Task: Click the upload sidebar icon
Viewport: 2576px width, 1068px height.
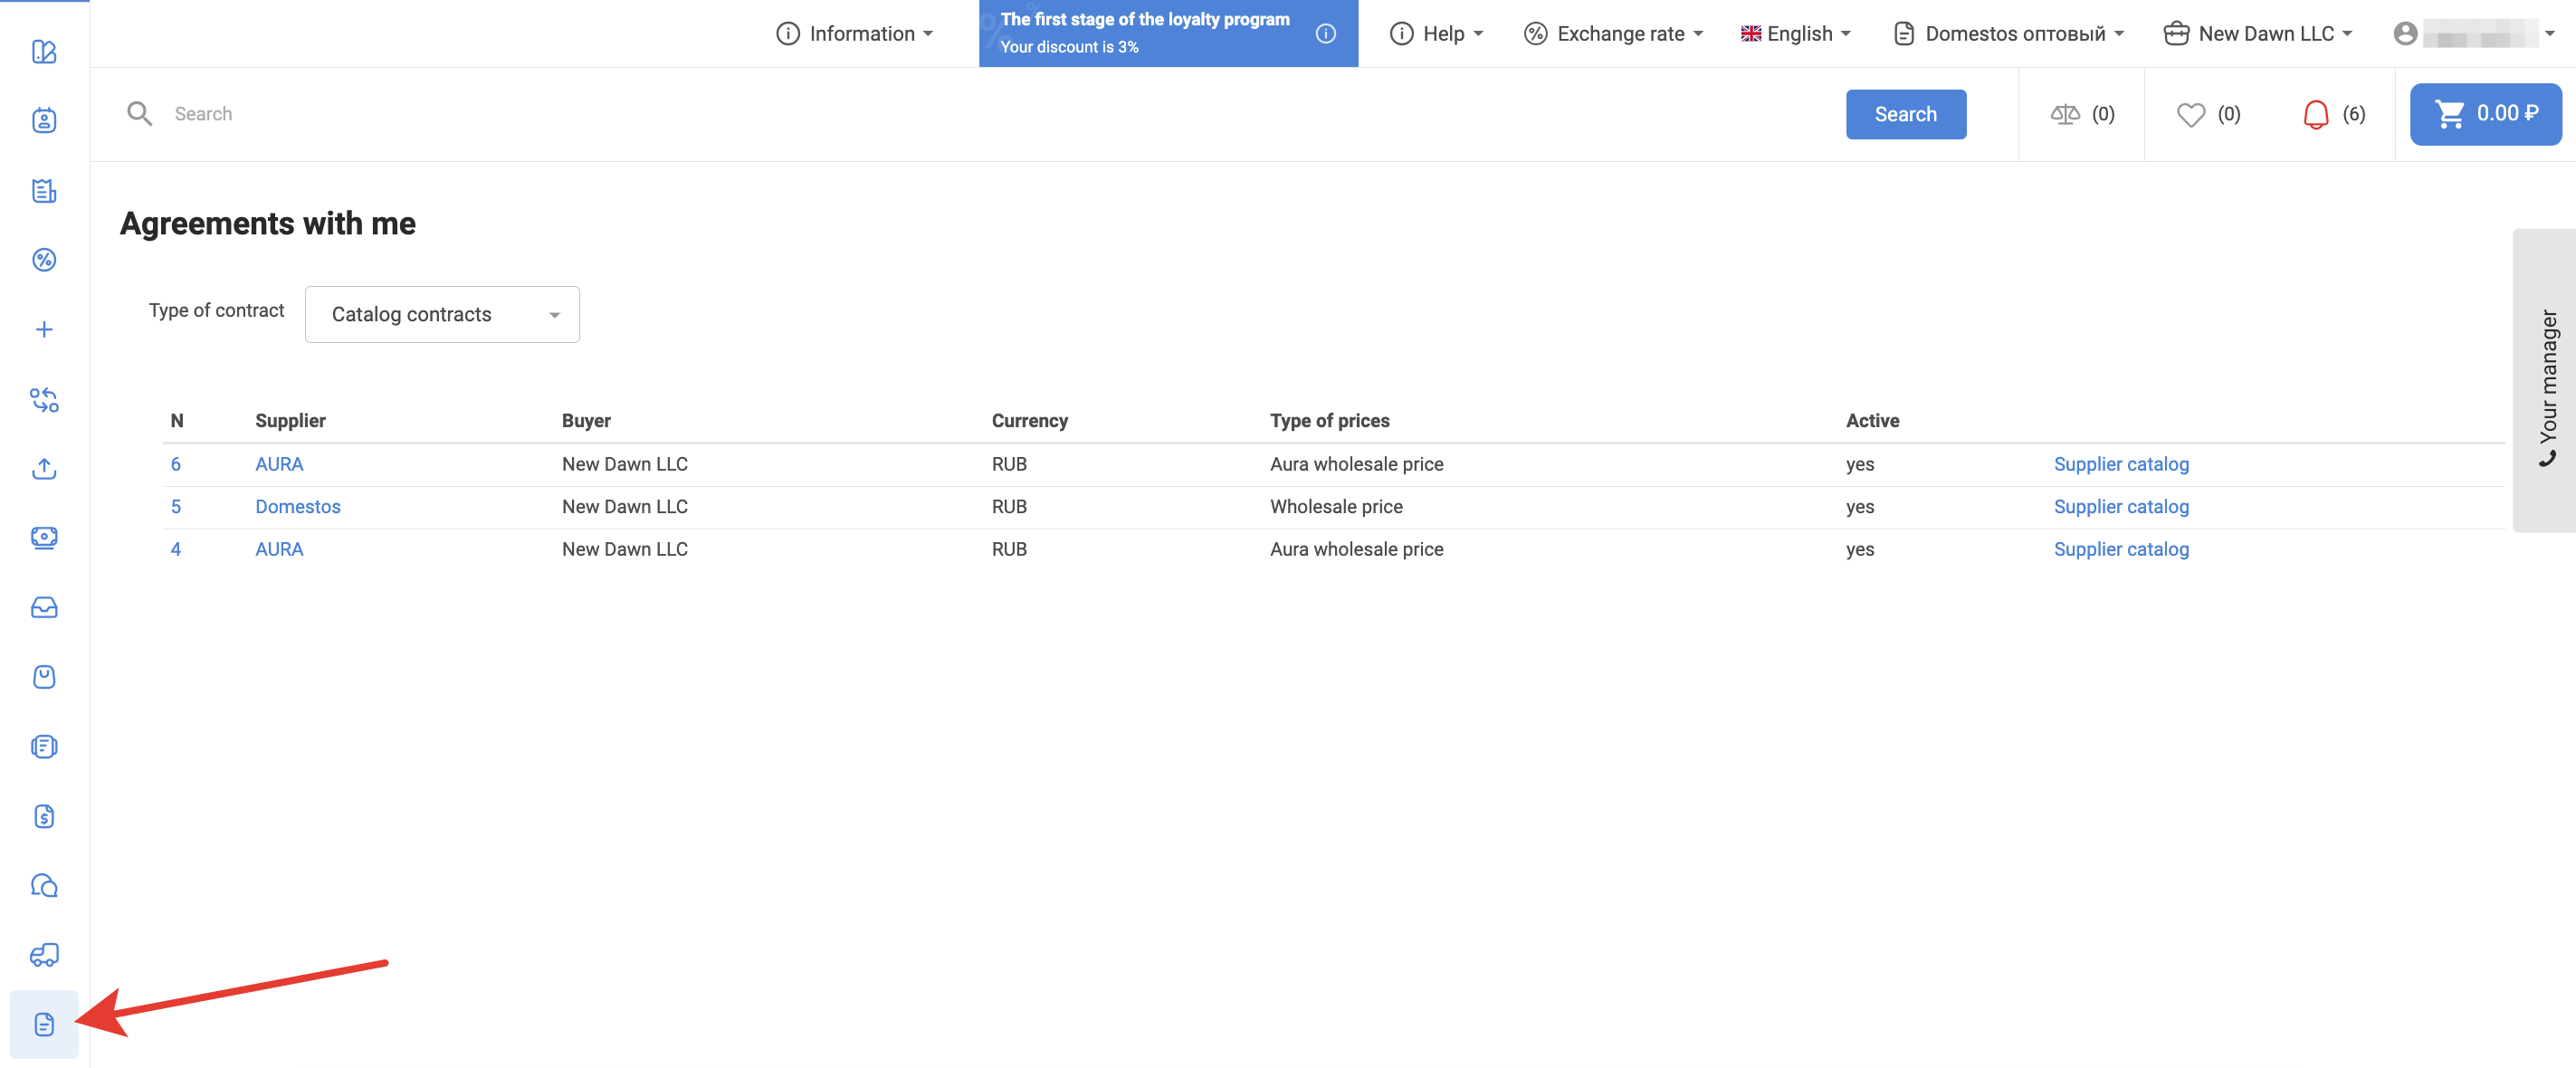Action: point(44,469)
